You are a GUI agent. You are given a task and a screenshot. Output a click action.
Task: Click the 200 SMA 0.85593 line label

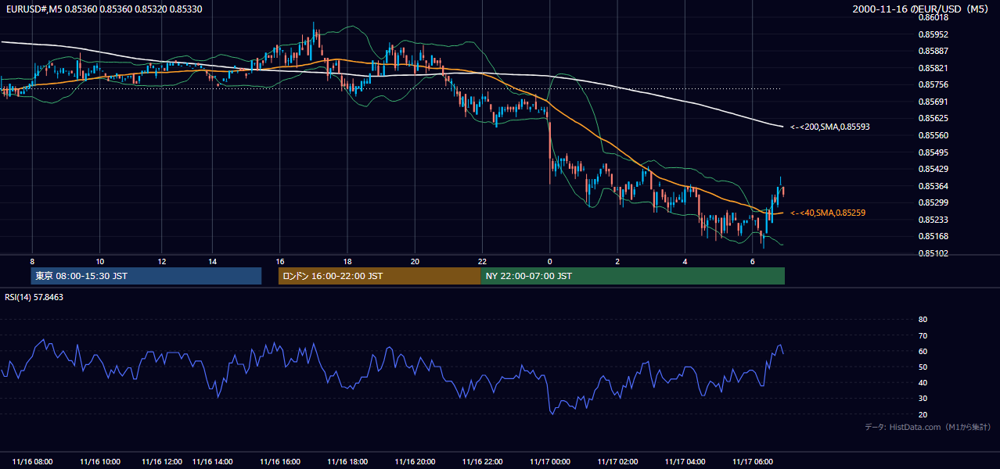click(x=829, y=127)
